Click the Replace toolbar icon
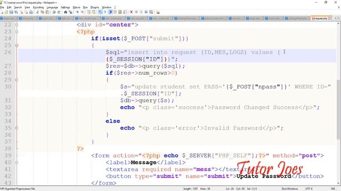 [70, 12]
